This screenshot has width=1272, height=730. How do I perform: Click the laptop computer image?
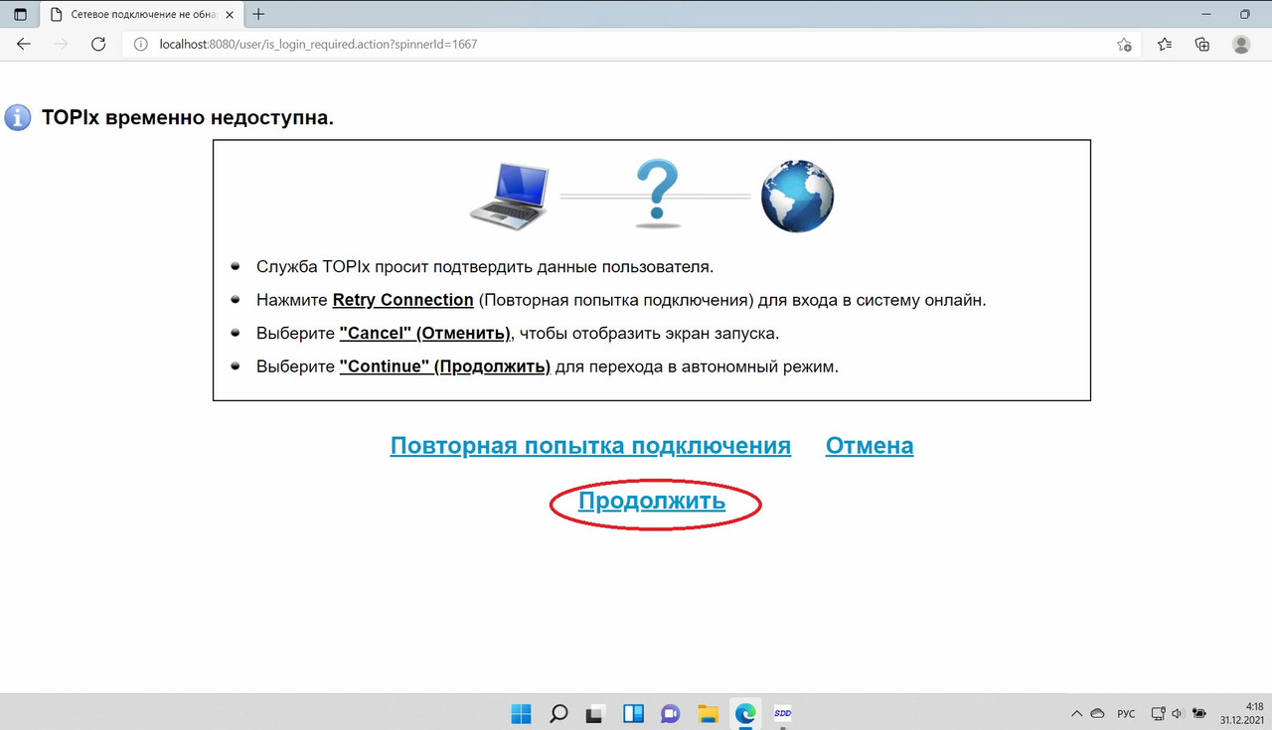[x=509, y=196]
